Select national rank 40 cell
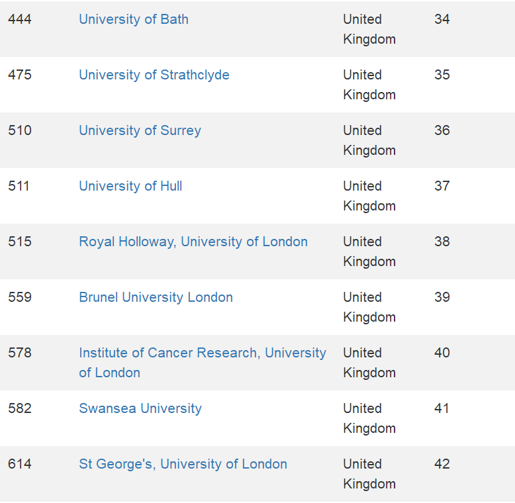Image resolution: width=515 pixels, height=503 pixels. (442, 353)
